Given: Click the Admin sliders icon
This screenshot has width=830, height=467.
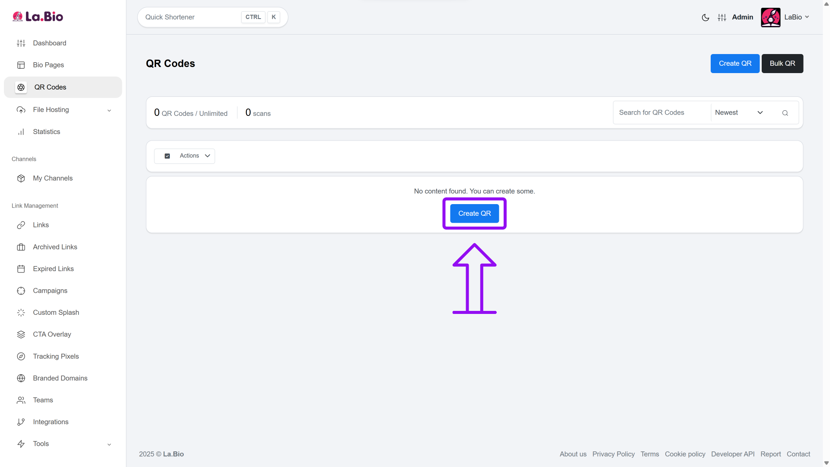Looking at the screenshot, I should pos(722,18).
